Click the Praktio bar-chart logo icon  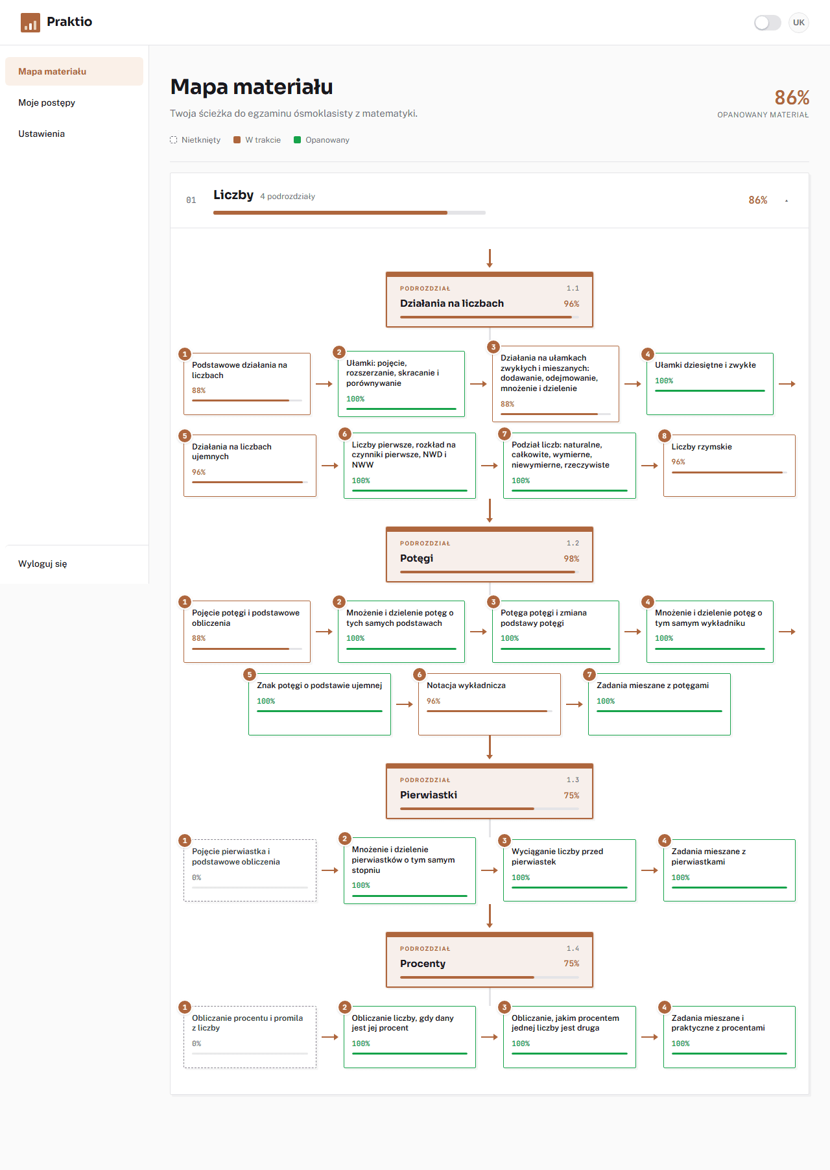point(30,23)
